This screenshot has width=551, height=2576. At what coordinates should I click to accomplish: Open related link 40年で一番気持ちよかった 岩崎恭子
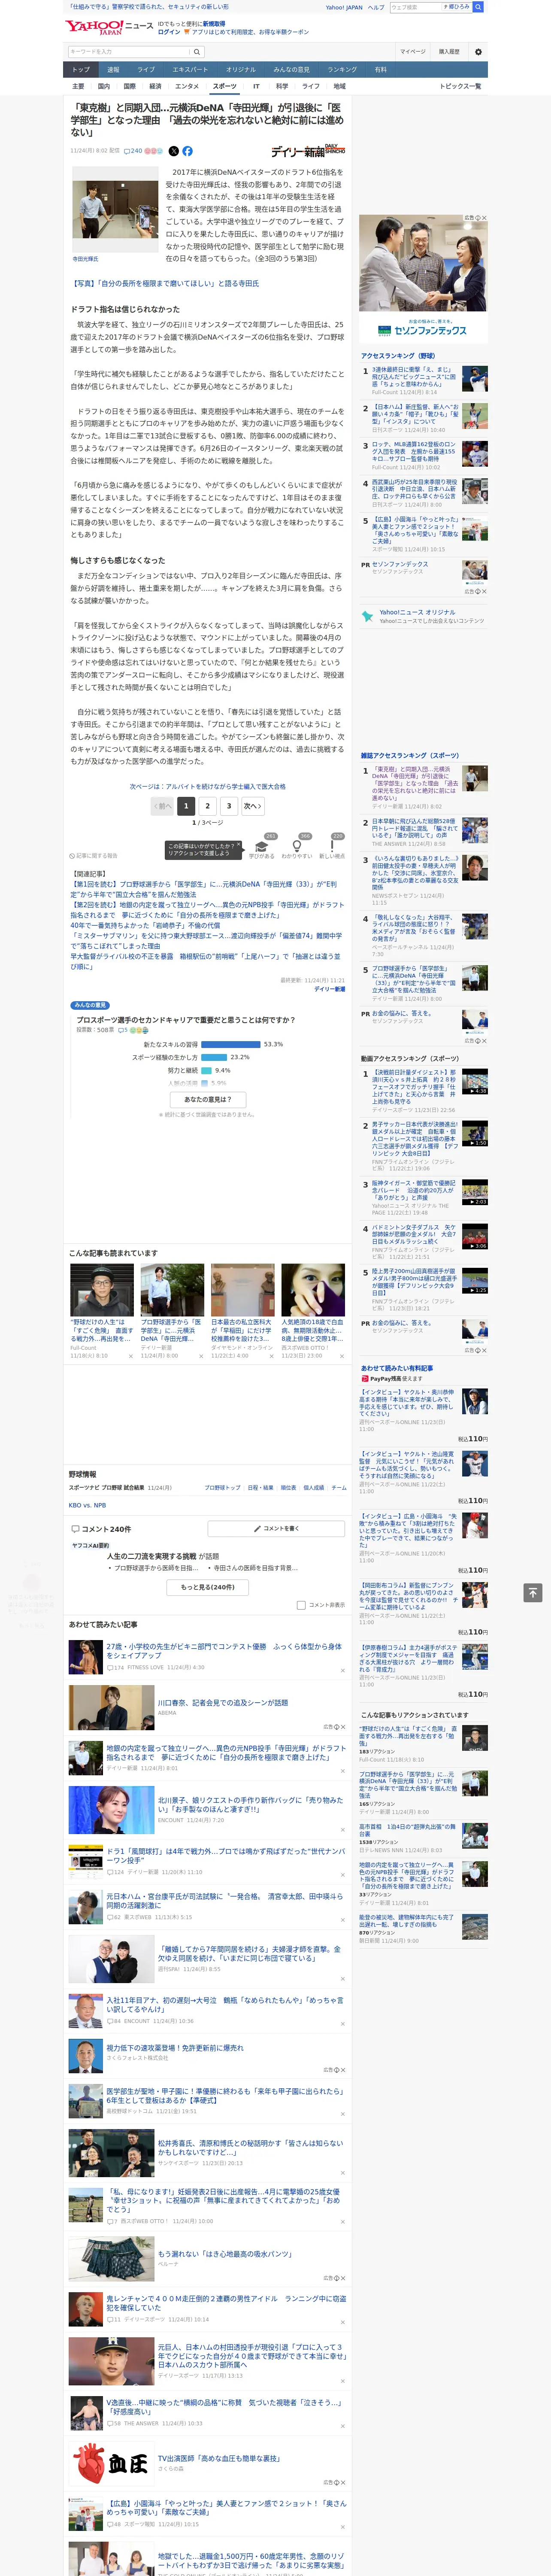click(145, 925)
